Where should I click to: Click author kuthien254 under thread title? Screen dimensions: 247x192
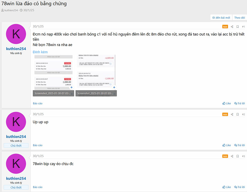pos(11,10)
